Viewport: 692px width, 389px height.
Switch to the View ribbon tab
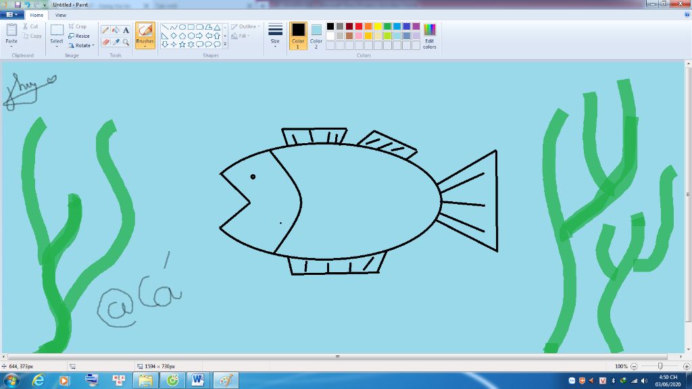tap(60, 15)
